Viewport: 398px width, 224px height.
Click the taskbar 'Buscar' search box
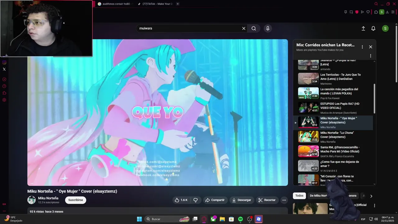(167, 219)
